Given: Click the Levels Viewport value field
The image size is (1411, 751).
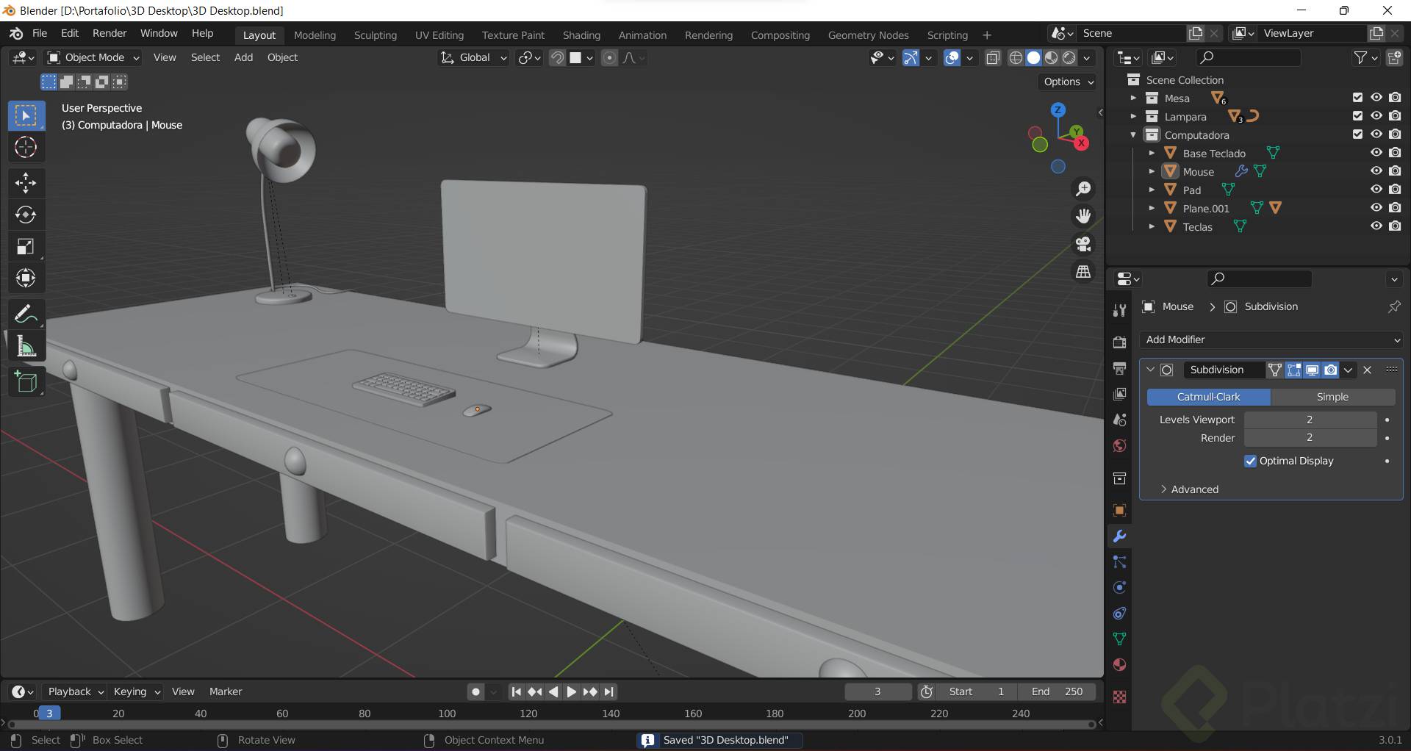Looking at the screenshot, I should click(1310, 420).
